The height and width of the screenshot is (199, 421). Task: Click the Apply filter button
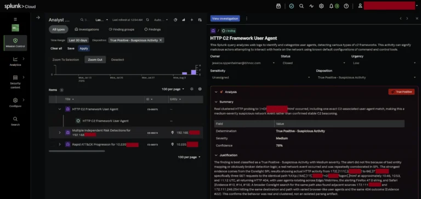84,48
